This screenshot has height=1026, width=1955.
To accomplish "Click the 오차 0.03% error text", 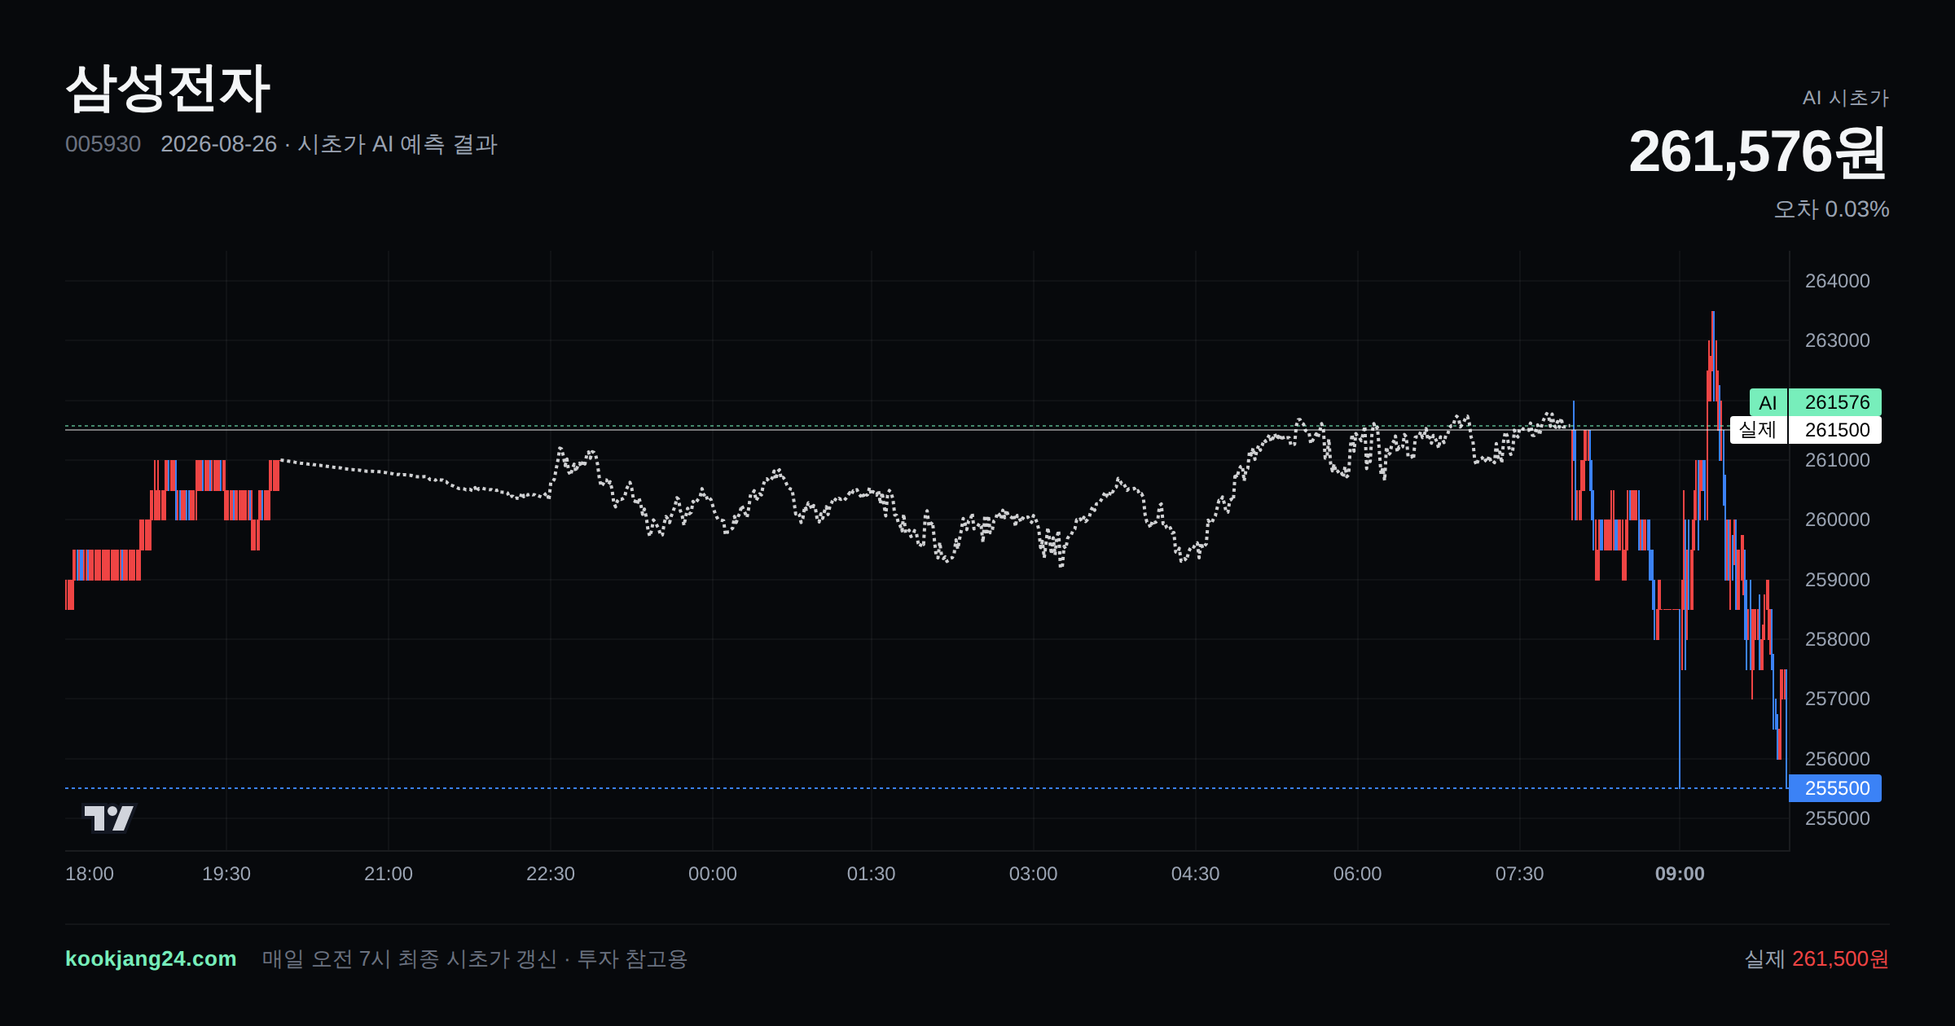I will pos(1831,209).
